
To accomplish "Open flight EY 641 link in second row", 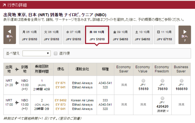I will point(61,109).
